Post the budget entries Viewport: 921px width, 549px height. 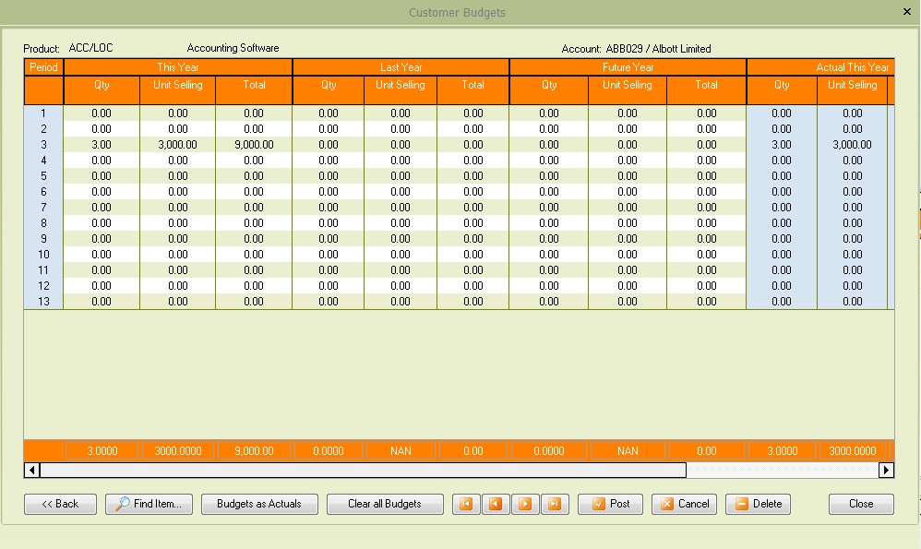(611, 504)
